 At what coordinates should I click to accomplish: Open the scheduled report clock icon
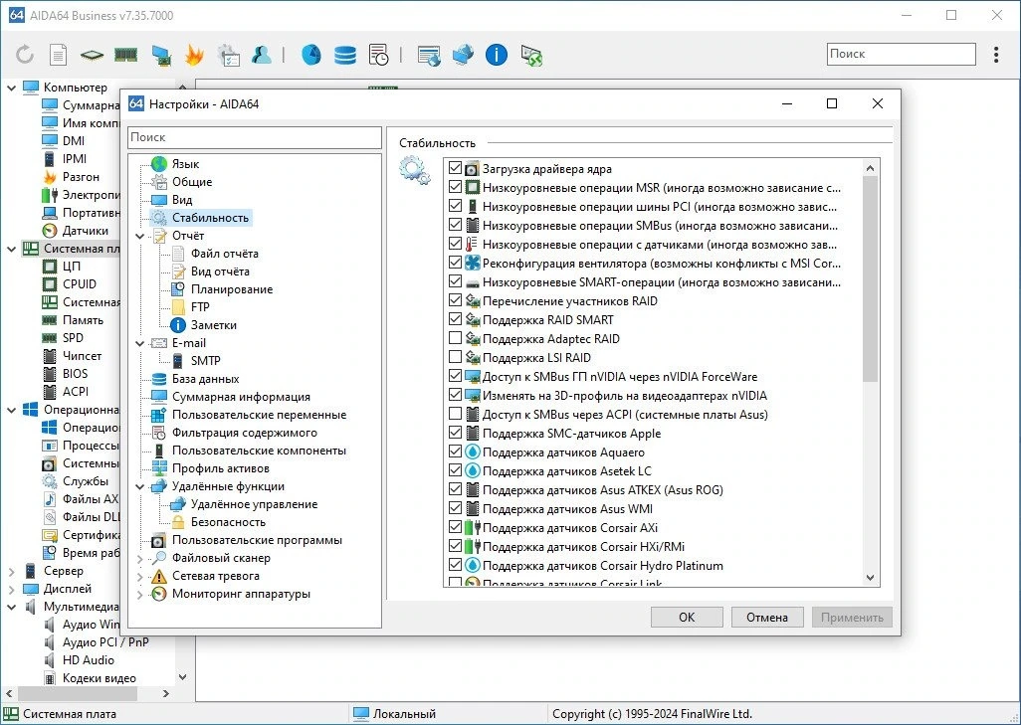click(378, 55)
